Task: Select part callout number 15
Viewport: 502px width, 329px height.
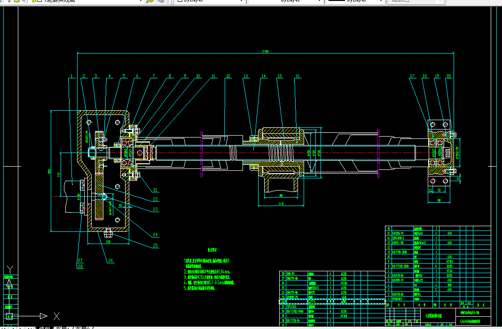Action: [x=280, y=76]
